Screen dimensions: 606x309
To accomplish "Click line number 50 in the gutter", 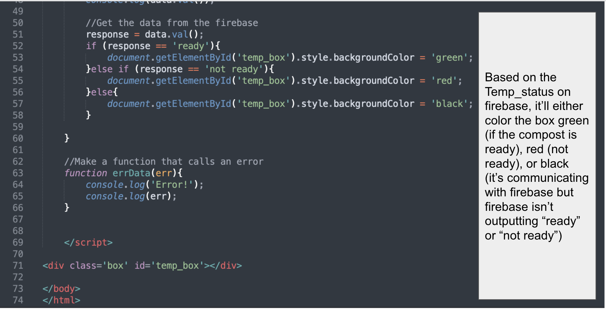I will pos(18,23).
